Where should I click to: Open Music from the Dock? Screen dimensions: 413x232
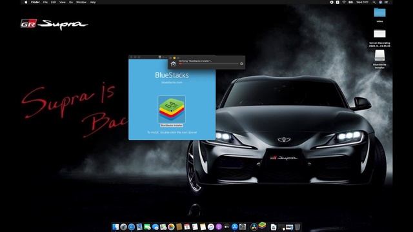(211, 227)
